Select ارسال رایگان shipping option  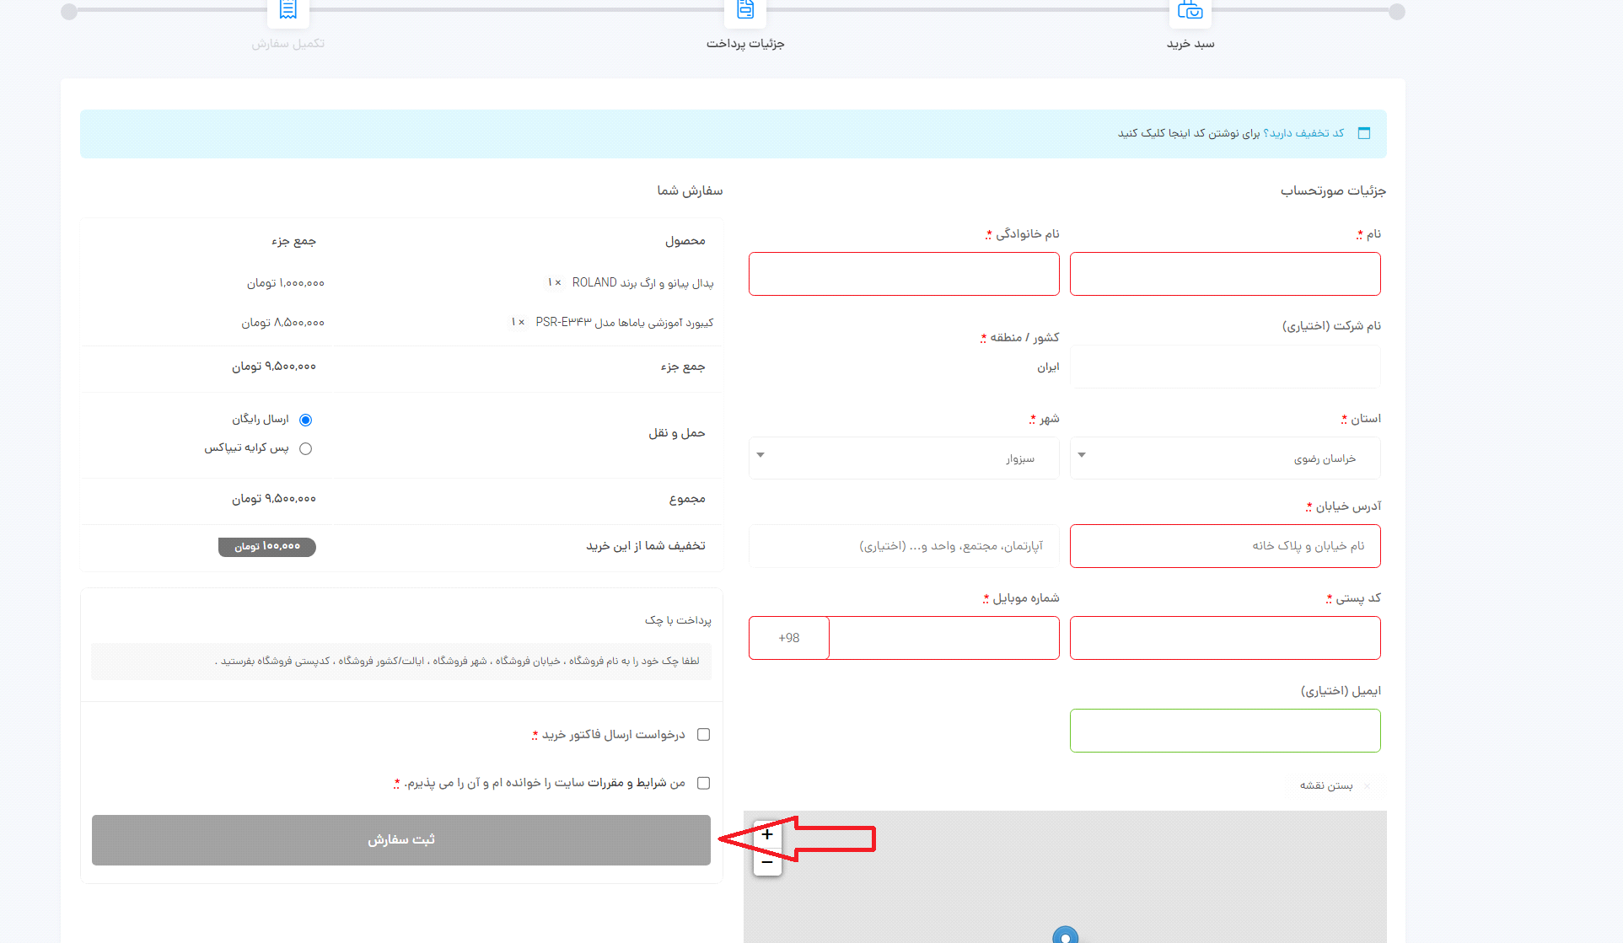305,420
